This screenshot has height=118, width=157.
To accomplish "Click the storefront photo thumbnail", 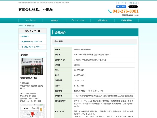I will [32, 67].
